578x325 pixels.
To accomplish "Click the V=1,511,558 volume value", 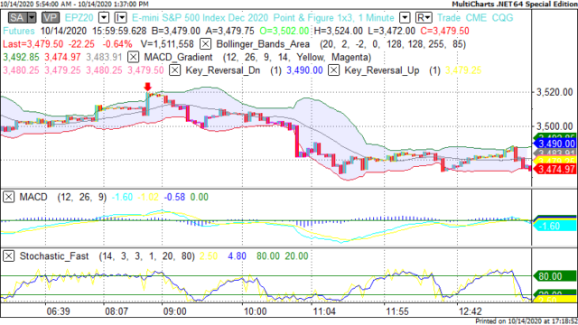I will (167, 44).
